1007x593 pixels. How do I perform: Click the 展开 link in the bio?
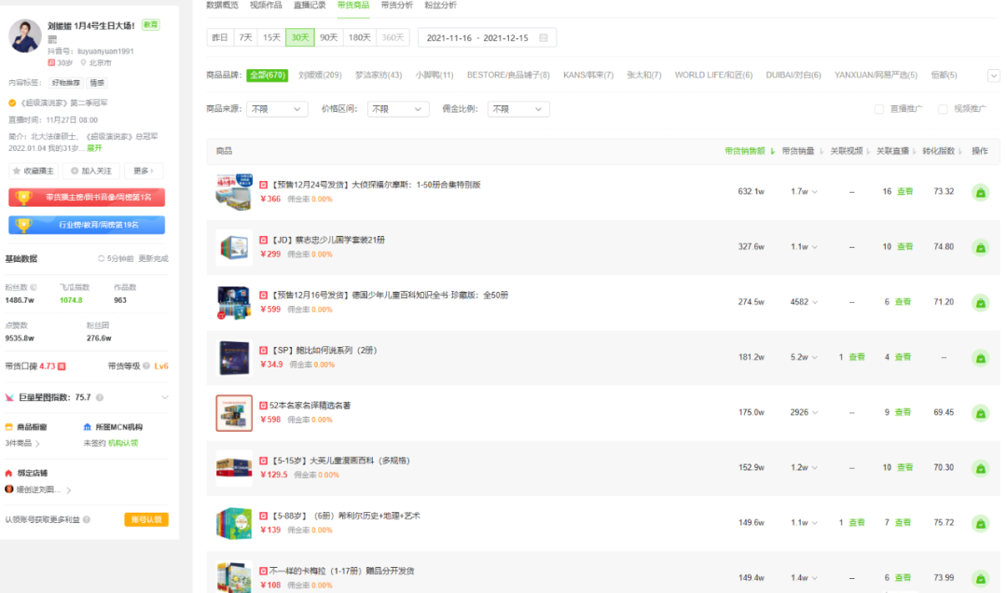(x=94, y=148)
